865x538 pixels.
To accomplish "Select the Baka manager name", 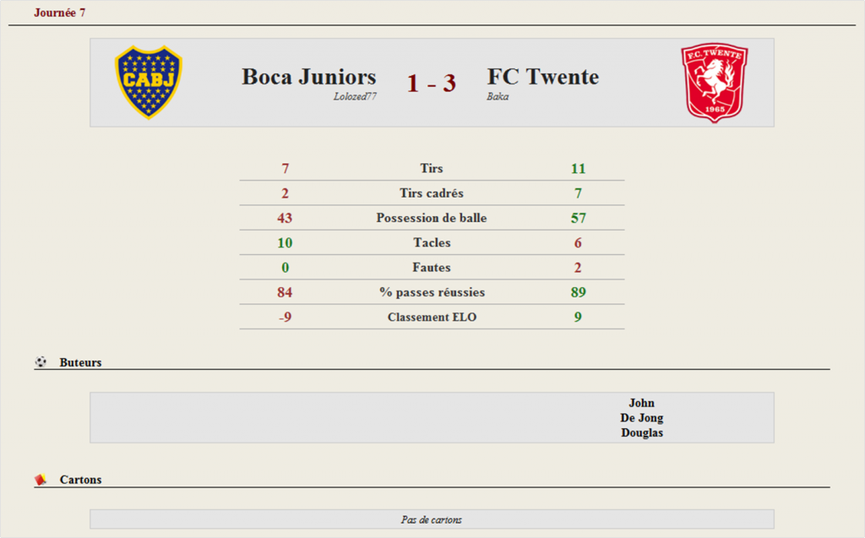I will [x=498, y=96].
